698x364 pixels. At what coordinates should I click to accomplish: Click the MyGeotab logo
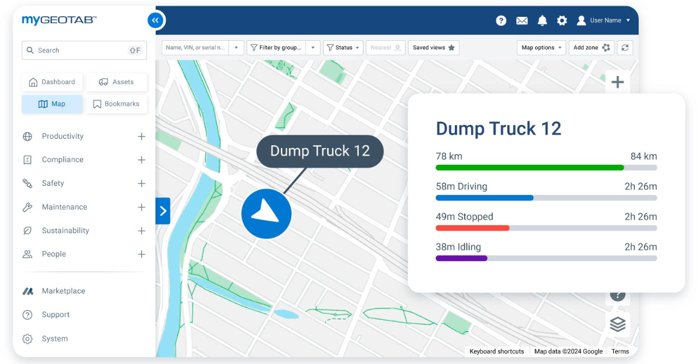[59, 20]
